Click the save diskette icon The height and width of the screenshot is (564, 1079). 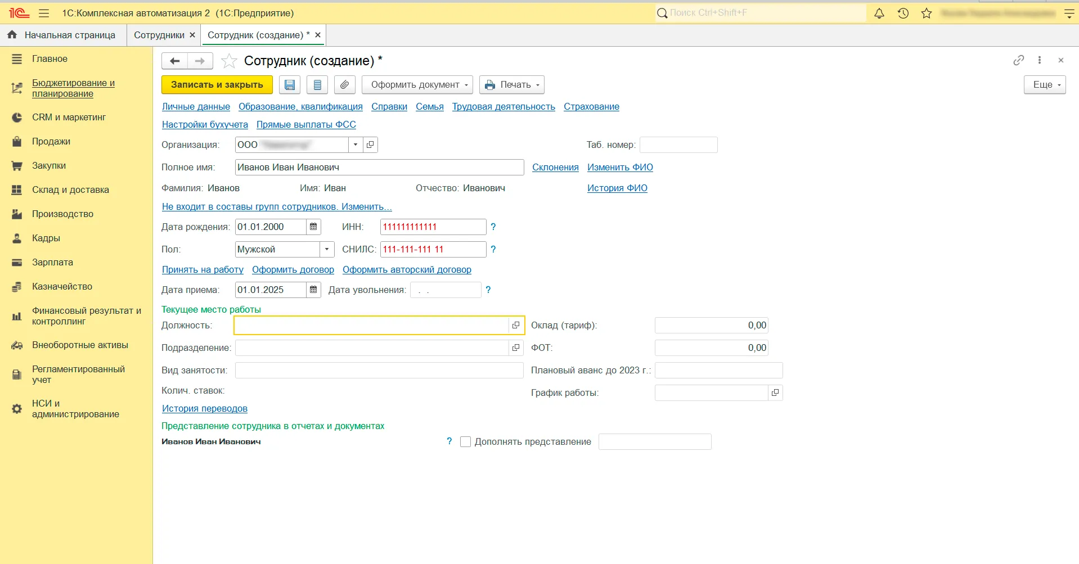290,85
